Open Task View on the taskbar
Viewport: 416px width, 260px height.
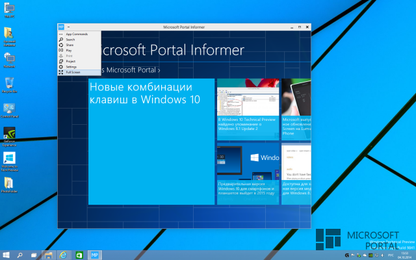pyautogui.click(x=34, y=255)
